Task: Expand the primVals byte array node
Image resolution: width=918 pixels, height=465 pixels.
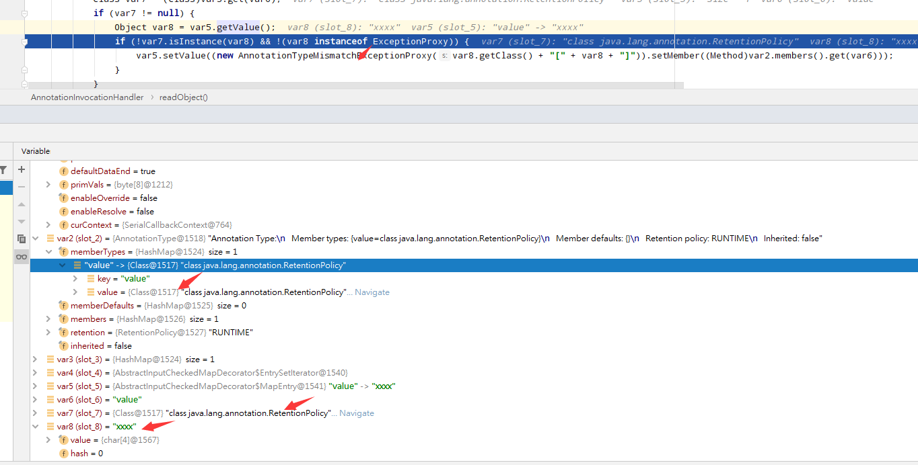Action: coord(48,185)
